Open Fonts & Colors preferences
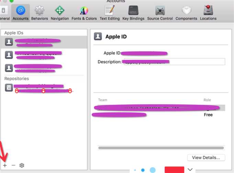Screen dimensions: 234x173 coord(84,13)
